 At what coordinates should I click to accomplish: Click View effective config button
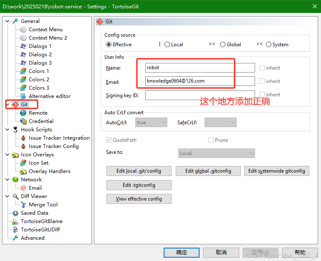pos(139,199)
